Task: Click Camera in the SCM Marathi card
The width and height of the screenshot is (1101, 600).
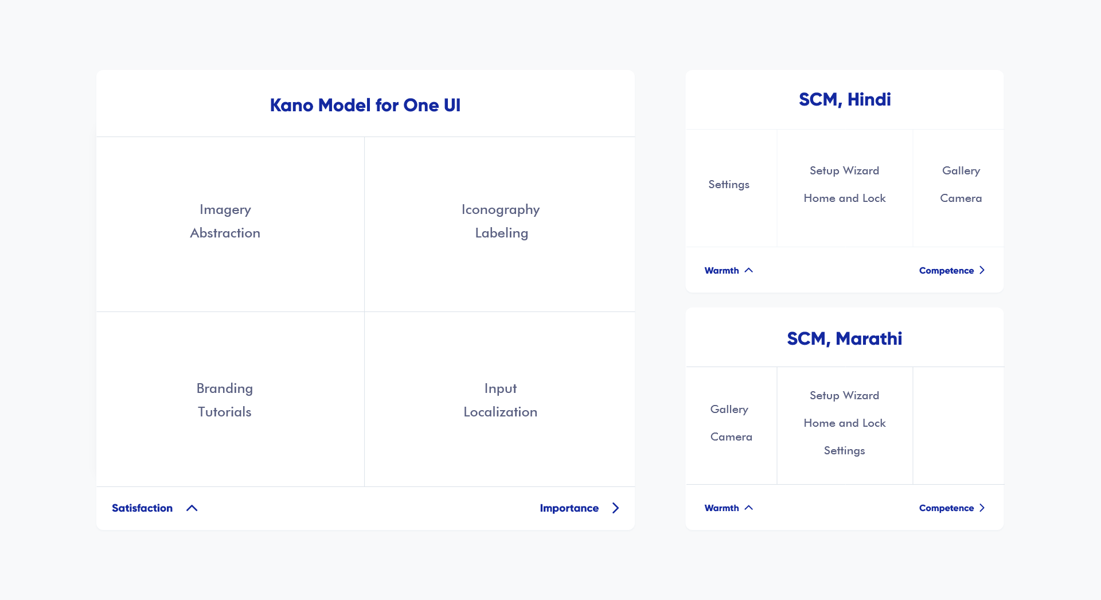Action: (731, 437)
